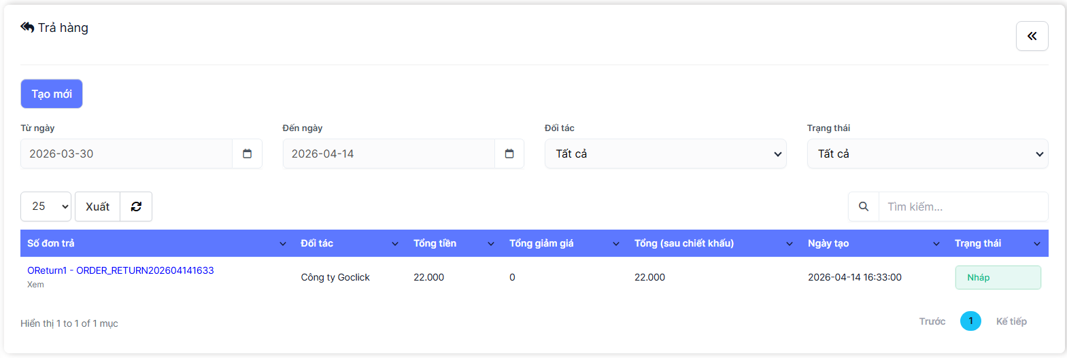Screen dimensions: 1067x358
Task: Open the Đến ngày calendar picker icon
Action: tap(509, 154)
